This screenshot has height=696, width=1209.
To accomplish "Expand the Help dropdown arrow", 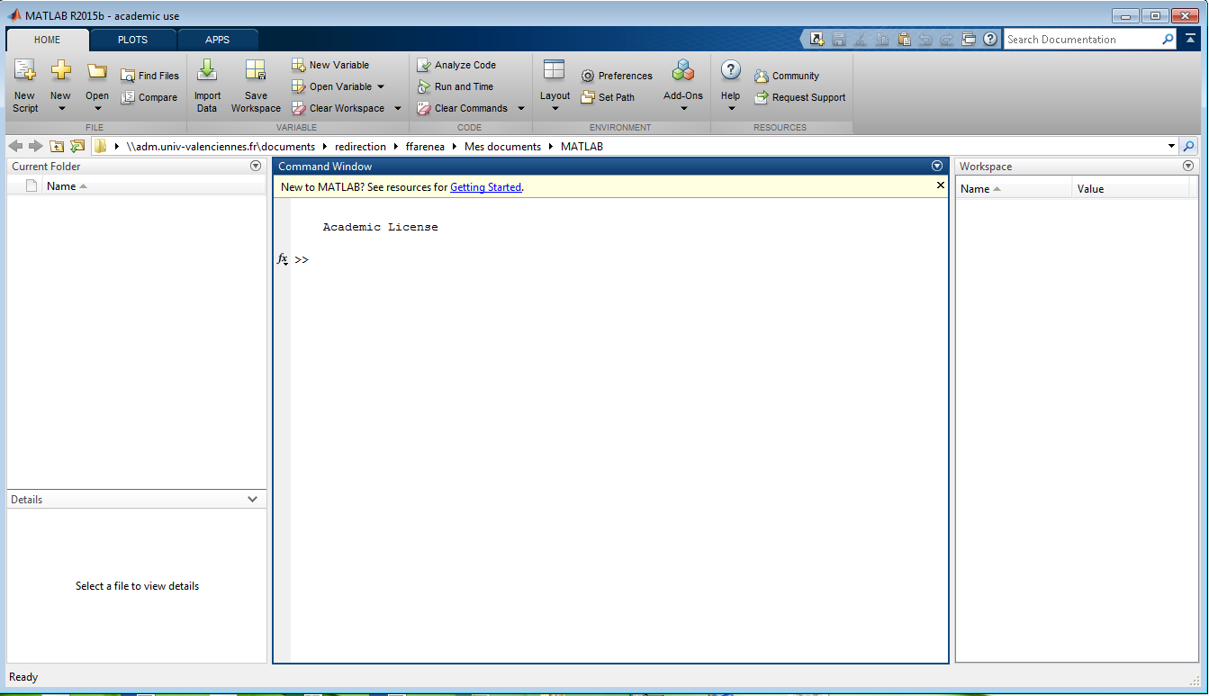I will pyautogui.click(x=731, y=109).
